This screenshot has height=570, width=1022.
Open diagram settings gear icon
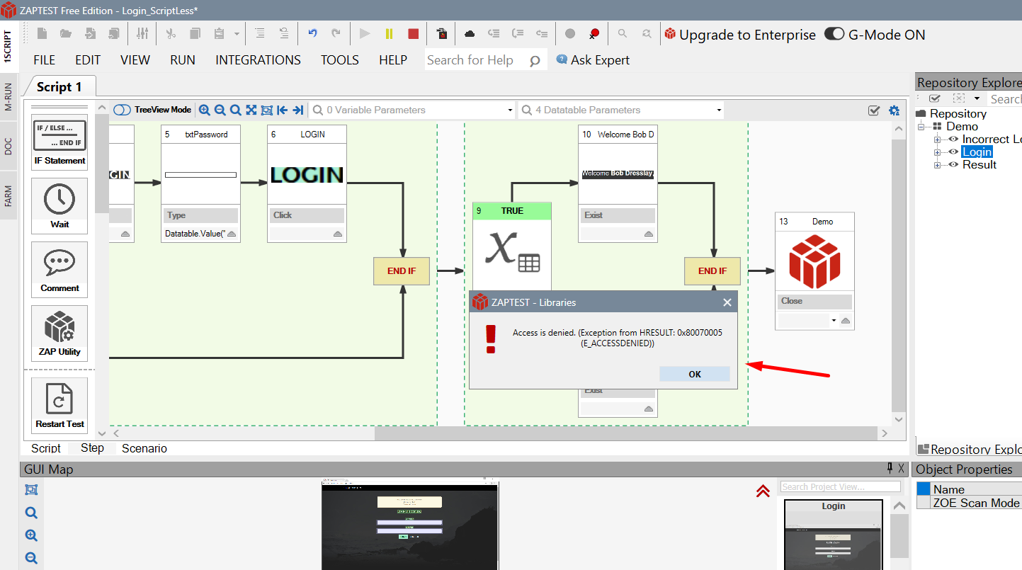tap(894, 110)
